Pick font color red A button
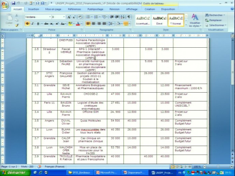 click(x=78, y=23)
